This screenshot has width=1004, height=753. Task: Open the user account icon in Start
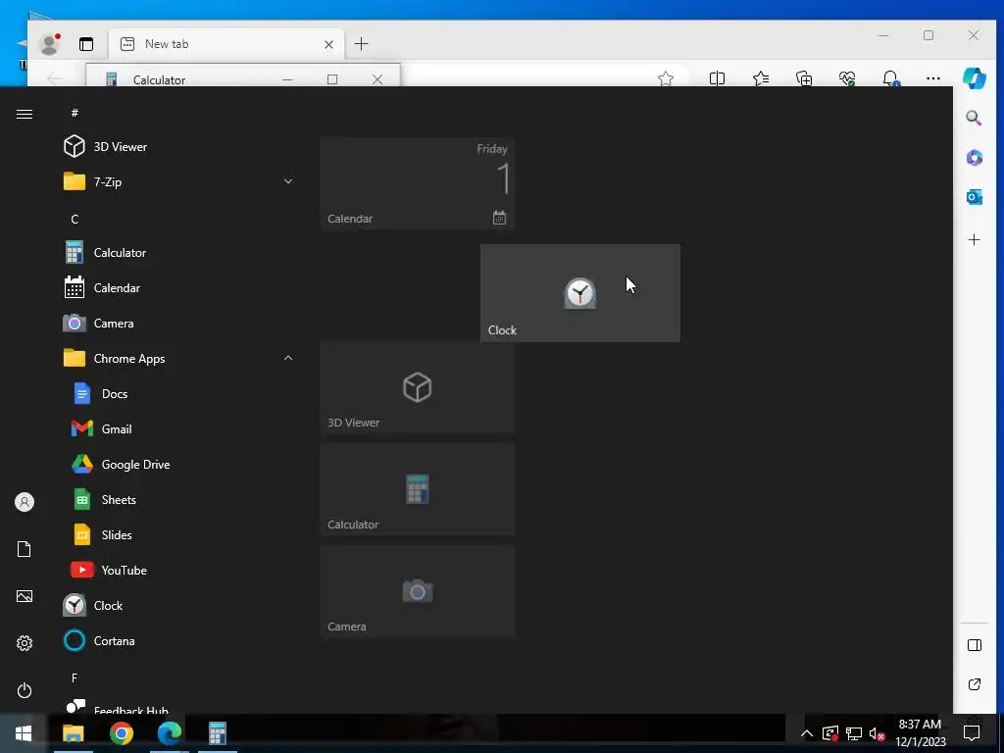[x=25, y=502]
